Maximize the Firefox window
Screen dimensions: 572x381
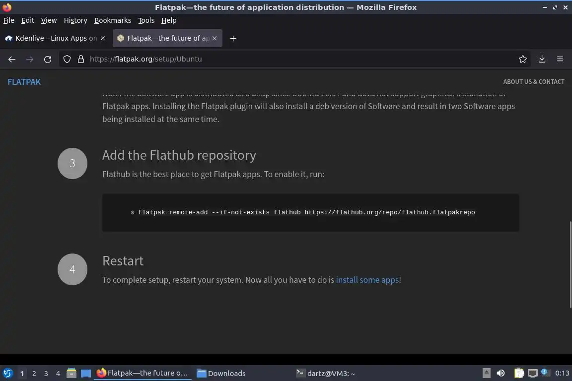555,7
